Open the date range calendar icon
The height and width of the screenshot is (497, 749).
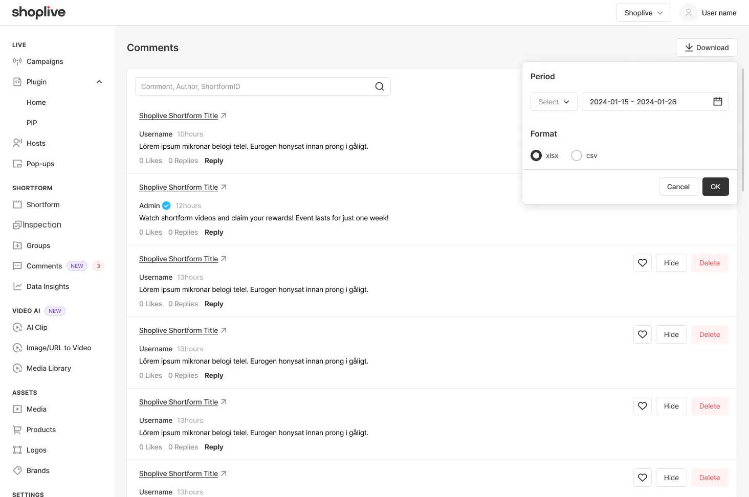point(718,102)
